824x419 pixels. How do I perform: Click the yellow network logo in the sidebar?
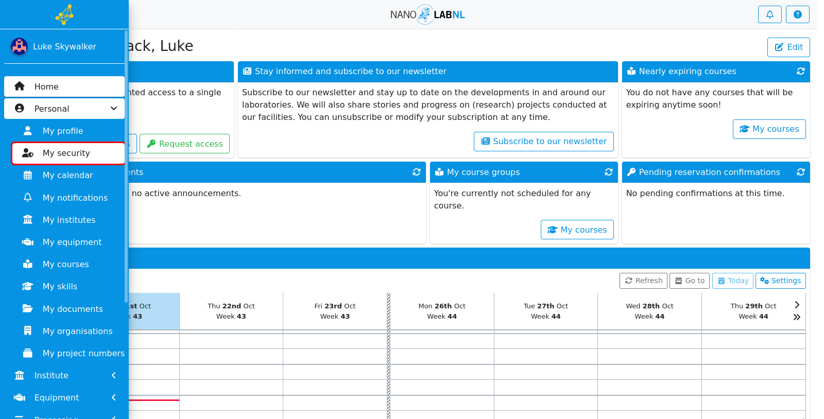pos(64,14)
